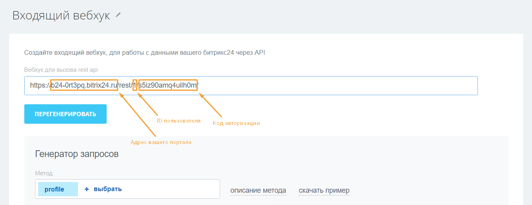Click the Вебхук для вызова rest api label

point(61,70)
